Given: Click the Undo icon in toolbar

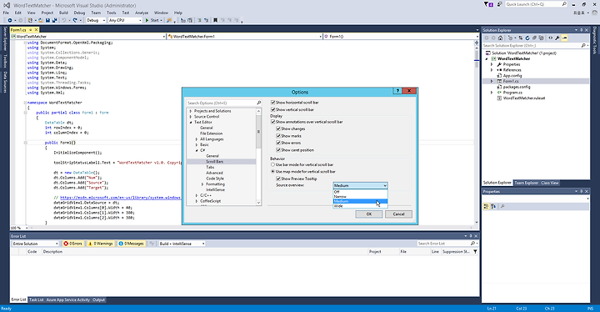Looking at the screenshot, I should (x=64, y=20).
